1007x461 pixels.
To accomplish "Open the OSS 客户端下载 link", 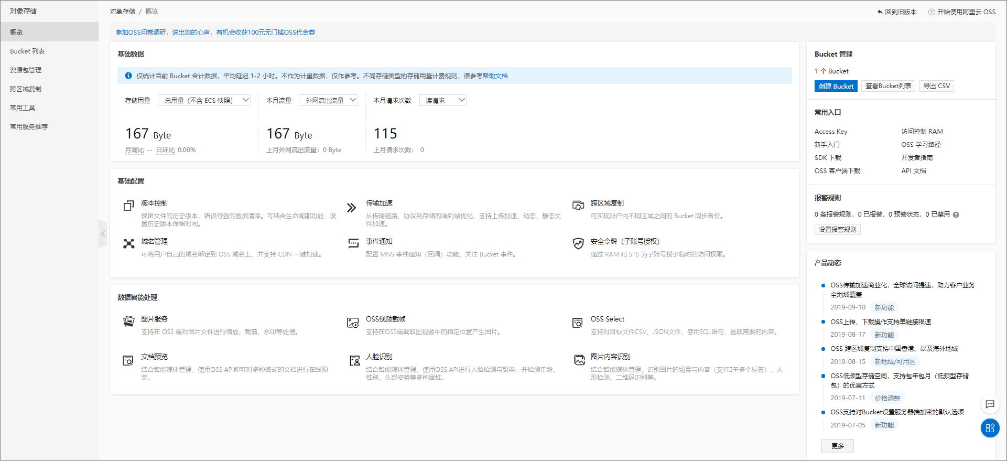I will coord(837,171).
